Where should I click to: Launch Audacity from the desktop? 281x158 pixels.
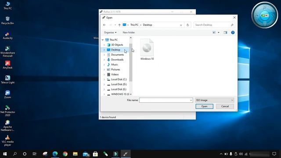(x=7, y=35)
